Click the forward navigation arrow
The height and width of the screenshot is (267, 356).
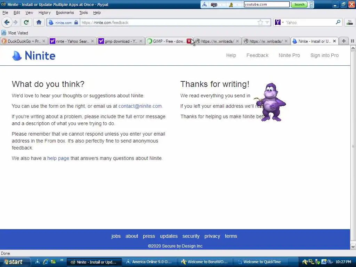[15, 22]
